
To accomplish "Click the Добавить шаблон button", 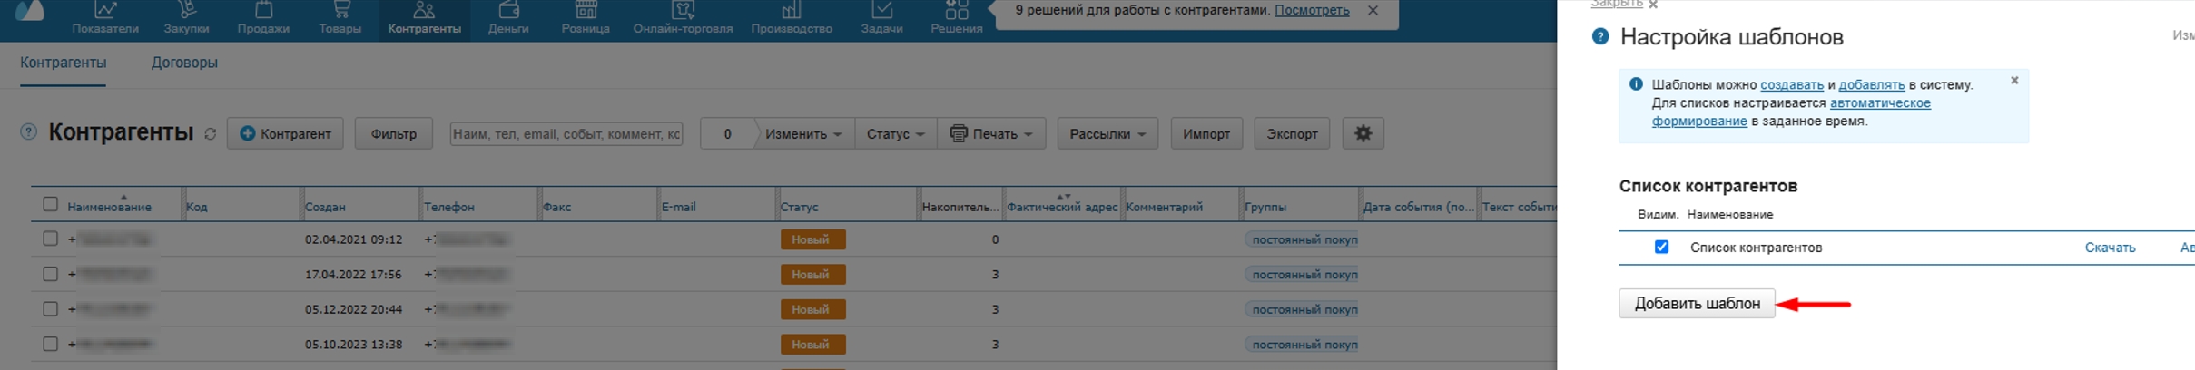I will [1697, 304].
